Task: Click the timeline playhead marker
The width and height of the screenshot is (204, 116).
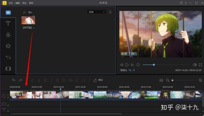Action: click(x=61, y=89)
